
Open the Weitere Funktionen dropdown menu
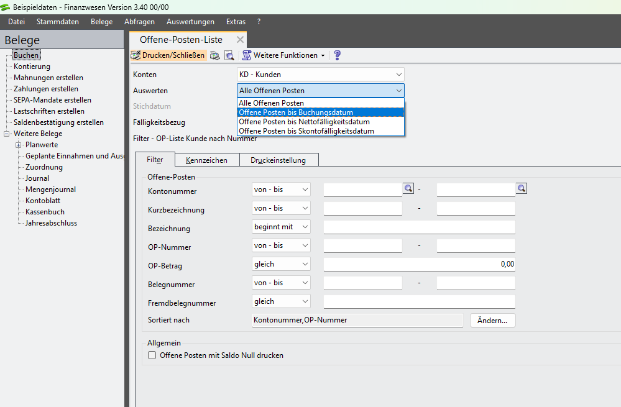283,55
